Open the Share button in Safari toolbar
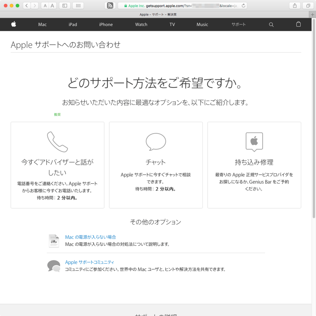The height and width of the screenshot is (316, 316). point(295,6)
